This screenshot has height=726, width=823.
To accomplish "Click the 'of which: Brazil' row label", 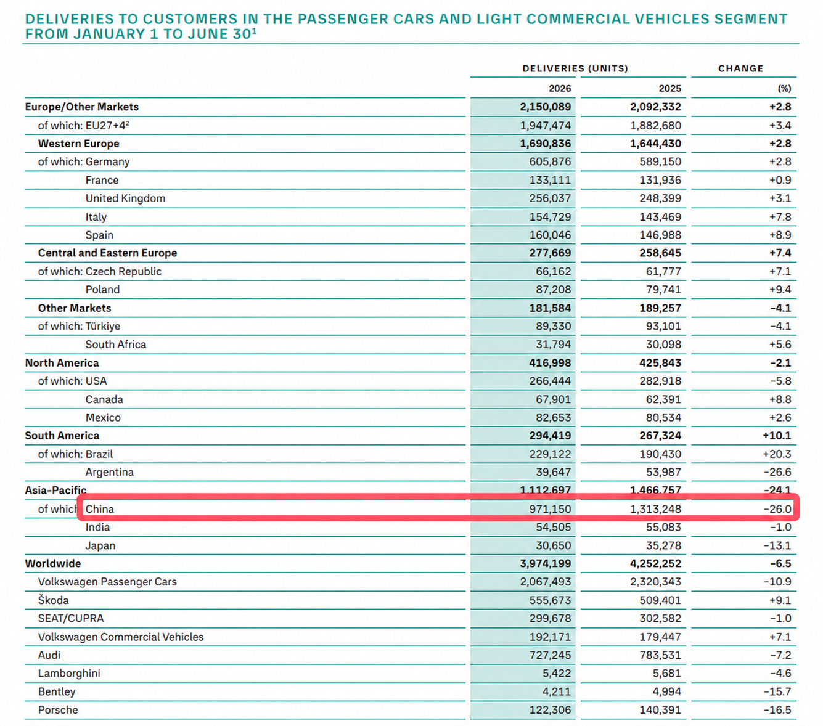I will pos(75,454).
